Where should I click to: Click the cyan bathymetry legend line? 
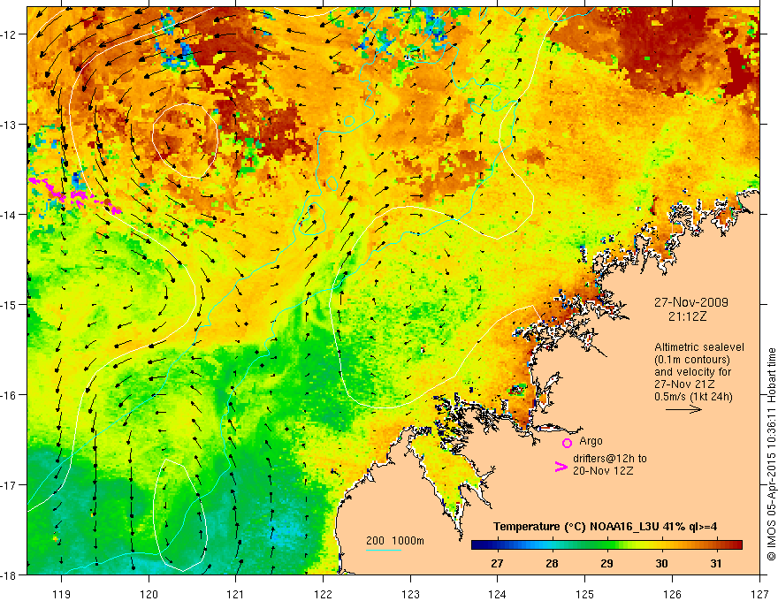[384, 550]
